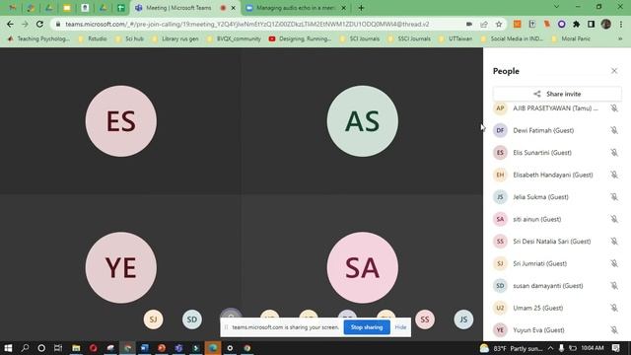This screenshot has height=355, width=631.
Task: Select the large AS video tile
Action: tap(363, 121)
